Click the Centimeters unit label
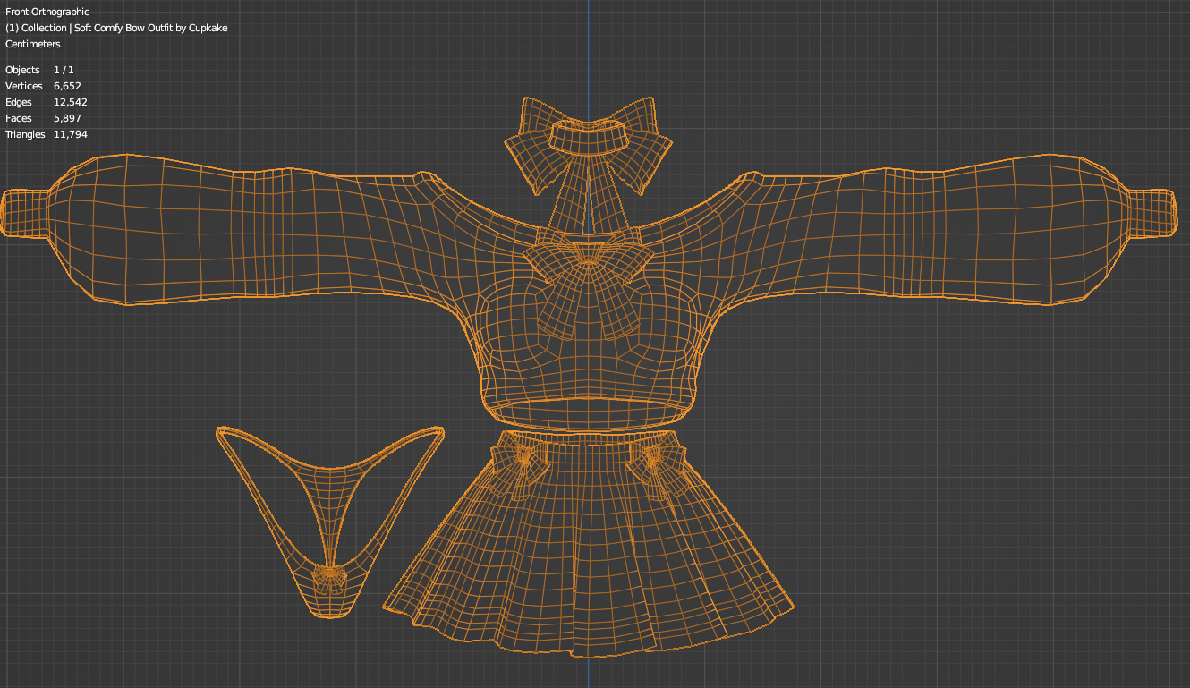This screenshot has height=688, width=1190. [x=33, y=44]
